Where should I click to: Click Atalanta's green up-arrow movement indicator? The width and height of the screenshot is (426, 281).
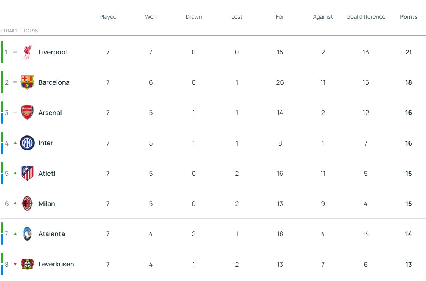click(x=15, y=234)
